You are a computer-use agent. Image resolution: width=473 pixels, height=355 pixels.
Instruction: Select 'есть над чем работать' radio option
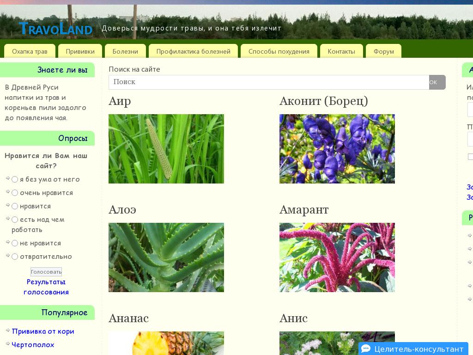pos(15,220)
